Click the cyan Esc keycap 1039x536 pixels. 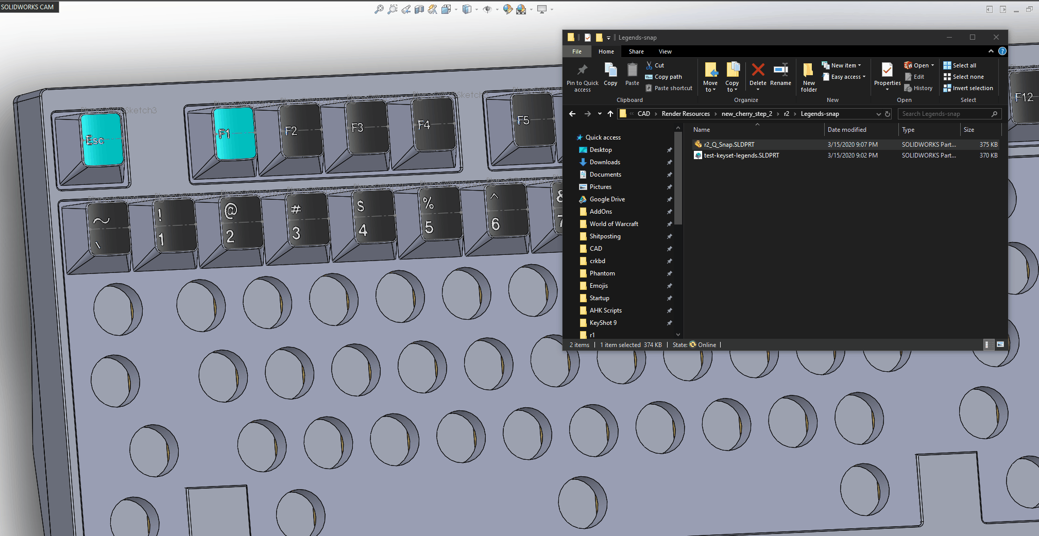click(101, 140)
